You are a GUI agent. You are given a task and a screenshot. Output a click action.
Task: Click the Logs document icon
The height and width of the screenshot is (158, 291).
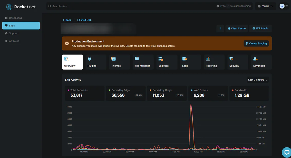[185, 59]
